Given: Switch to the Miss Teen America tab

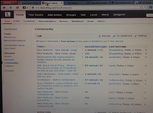Looking at the screenshot, I should (99, 3).
